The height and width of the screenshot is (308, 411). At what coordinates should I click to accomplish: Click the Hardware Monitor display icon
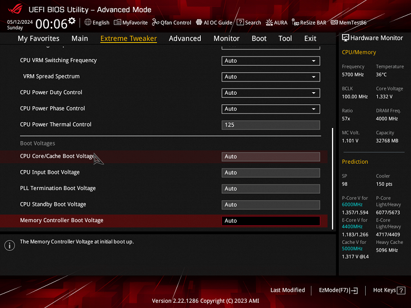[x=346, y=38]
